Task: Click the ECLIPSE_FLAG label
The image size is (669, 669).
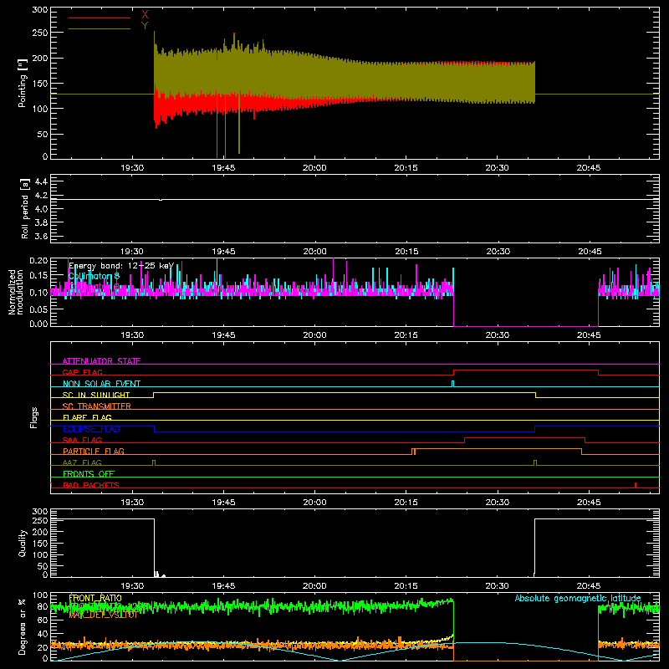Action: point(91,429)
